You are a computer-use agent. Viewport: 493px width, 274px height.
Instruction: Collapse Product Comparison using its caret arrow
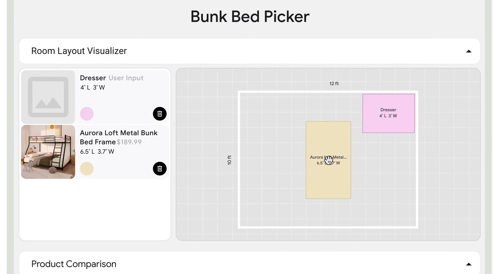(469, 264)
